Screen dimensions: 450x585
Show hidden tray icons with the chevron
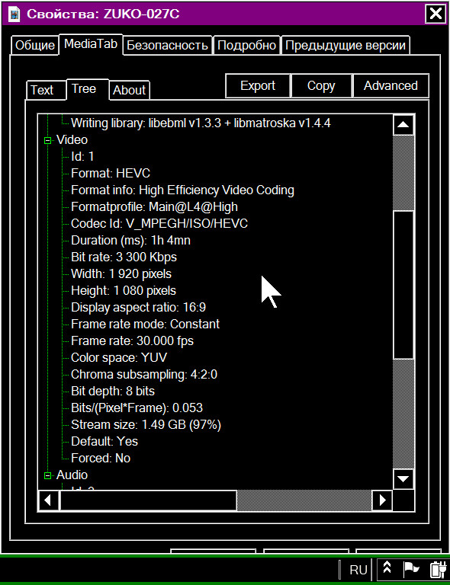pyautogui.click(x=387, y=567)
